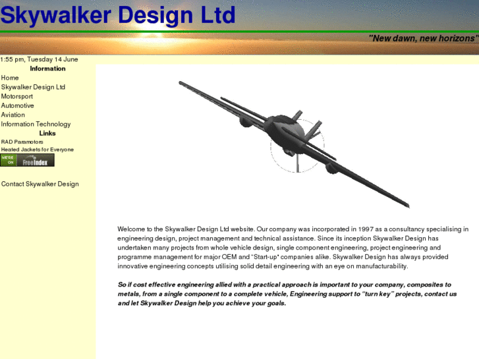The width and height of the screenshot is (479, 359).
Task: Open the Automotive section
Action: 17,105
